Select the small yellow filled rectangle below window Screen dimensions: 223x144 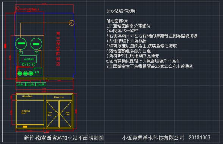[25, 127]
